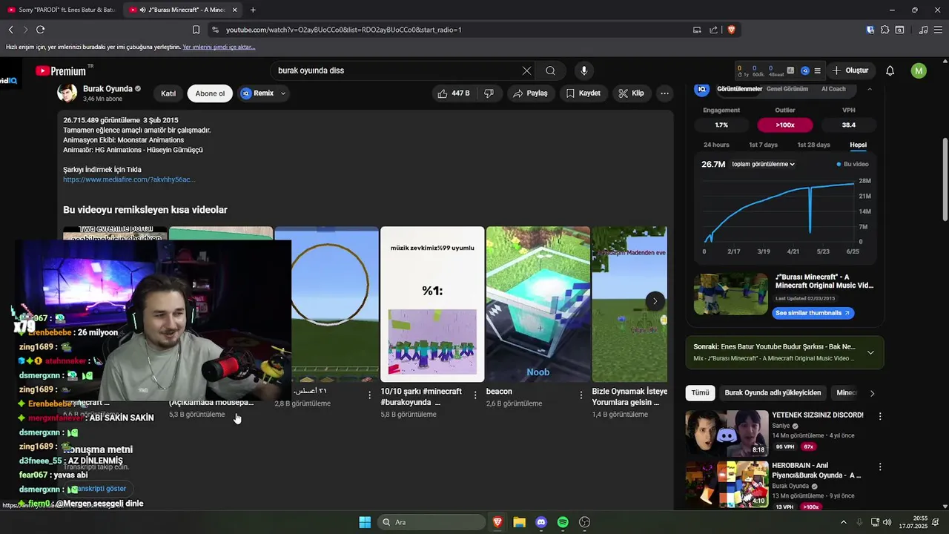Bookmark this page icon in address bar

[x=196, y=30]
